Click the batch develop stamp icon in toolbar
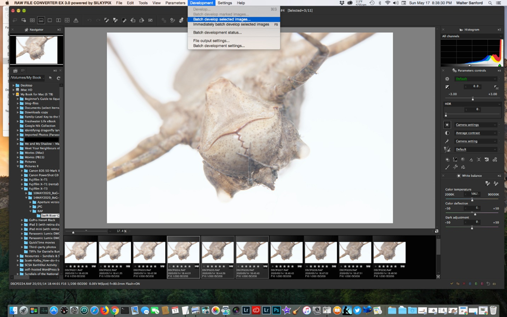The image size is (507, 317). [181, 20]
